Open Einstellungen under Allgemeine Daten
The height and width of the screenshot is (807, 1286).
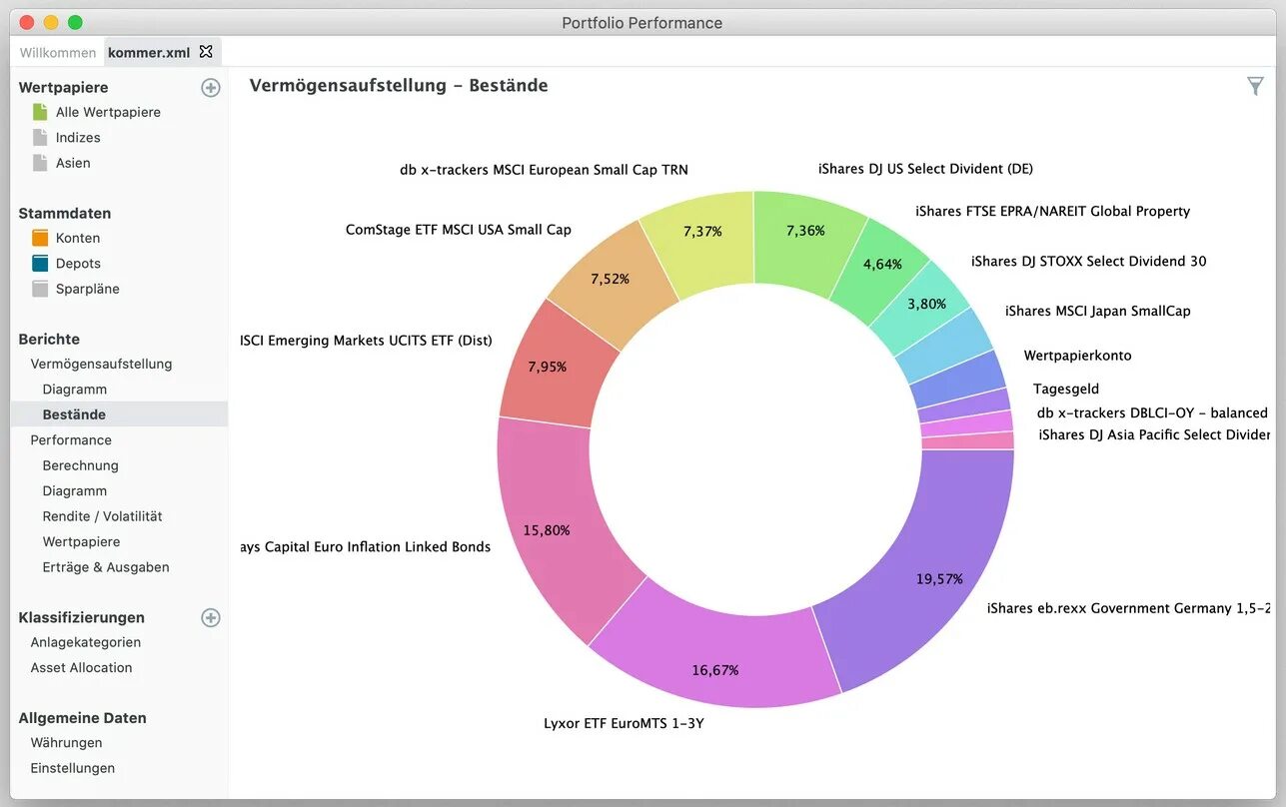72,768
